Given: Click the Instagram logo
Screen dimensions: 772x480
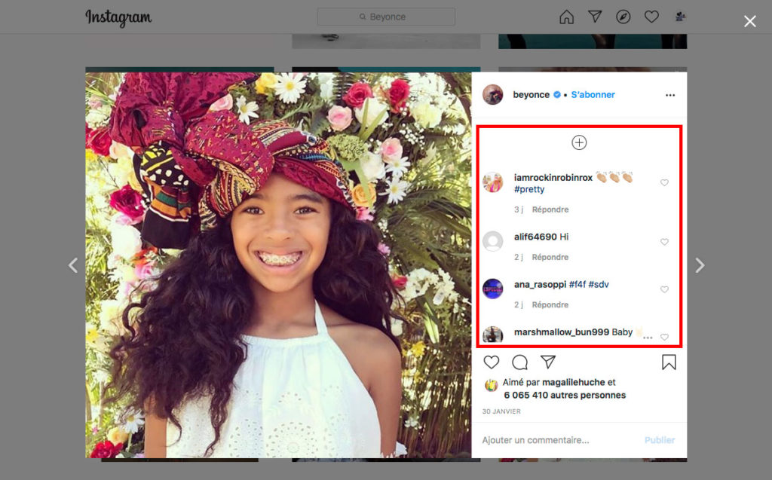Looking at the screenshot, I should [x=118, y=18].
